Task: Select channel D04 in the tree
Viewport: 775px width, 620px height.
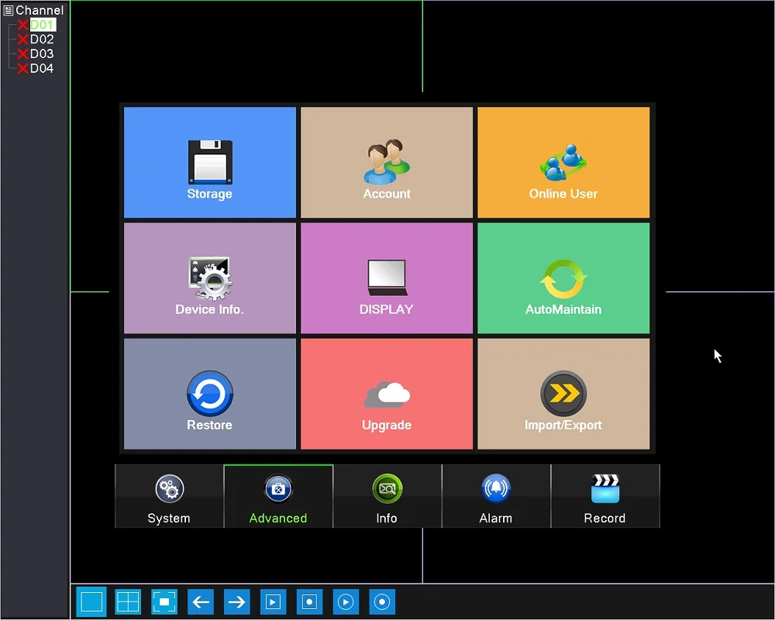Action: click(x=42, y=68)
